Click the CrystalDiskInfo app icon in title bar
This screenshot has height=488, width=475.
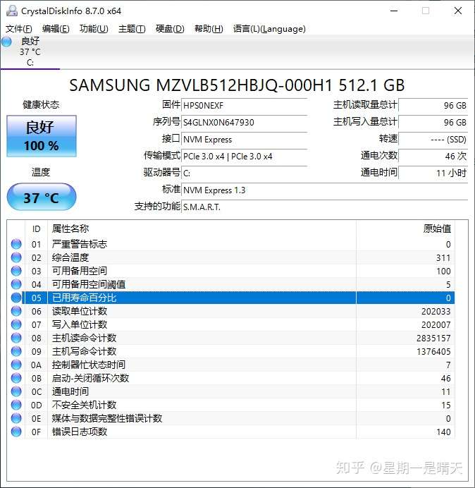[12, 11]
